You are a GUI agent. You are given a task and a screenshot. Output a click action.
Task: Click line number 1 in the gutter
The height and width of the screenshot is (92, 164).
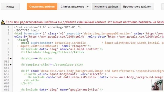pos(8,27)
